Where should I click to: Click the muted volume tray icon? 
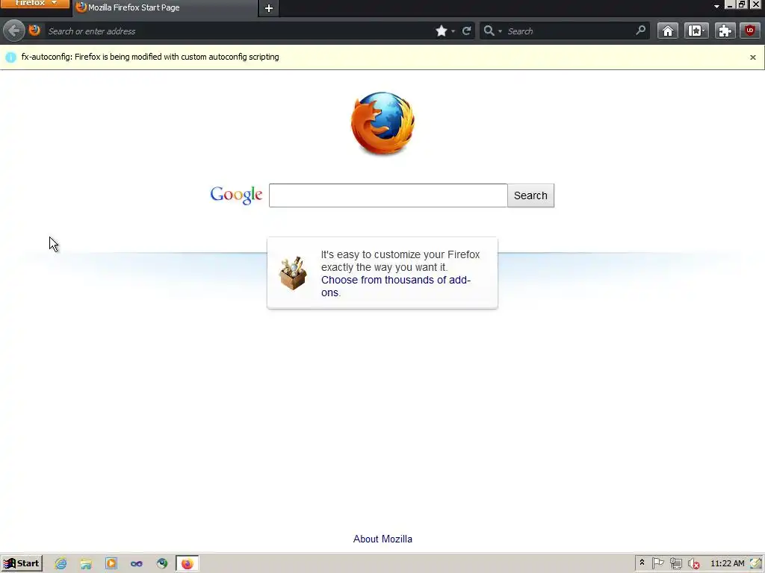(x=693, y=564)
